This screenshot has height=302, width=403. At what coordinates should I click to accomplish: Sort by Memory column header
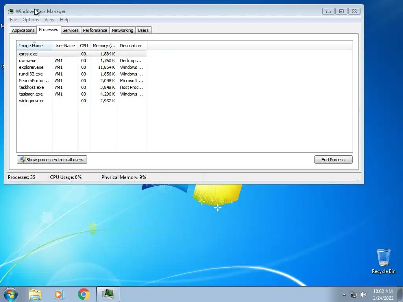tap(104, 46)
